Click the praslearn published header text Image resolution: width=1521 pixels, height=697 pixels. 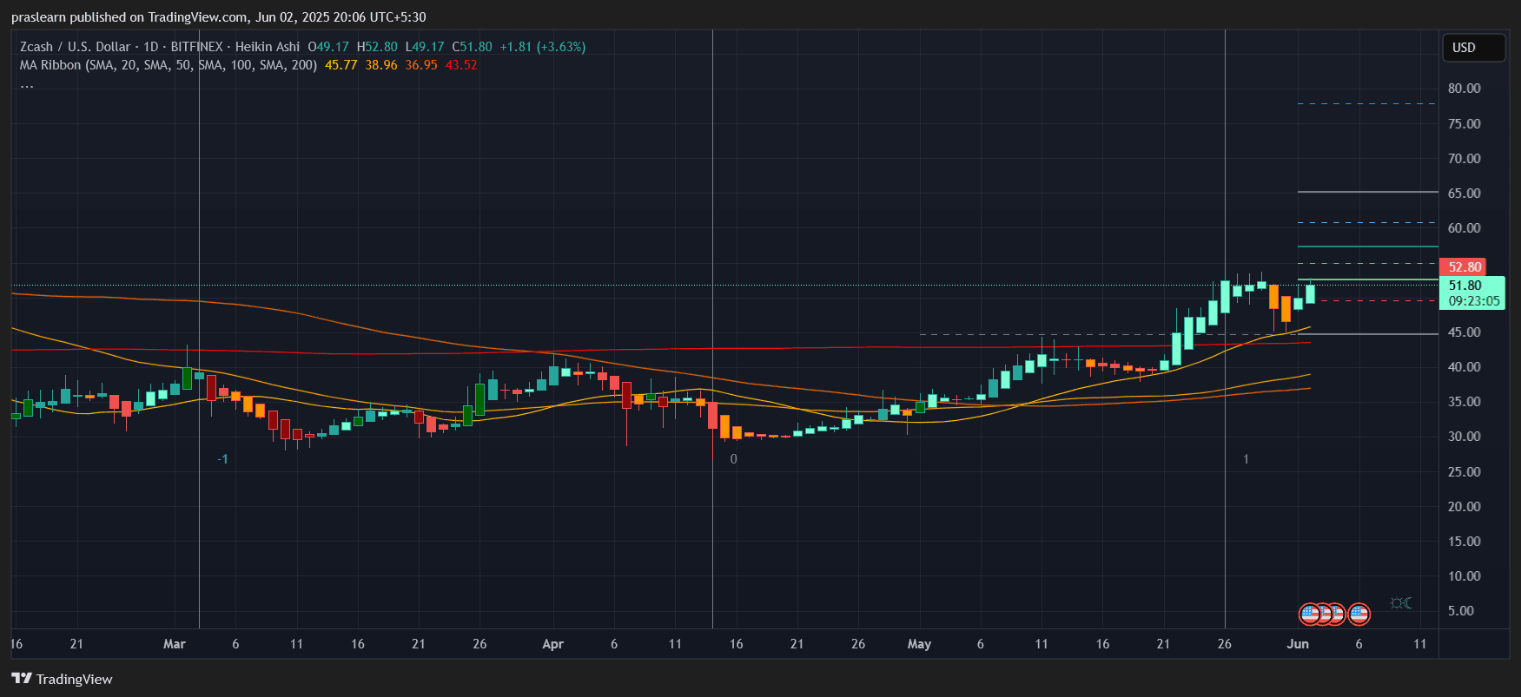219,17
